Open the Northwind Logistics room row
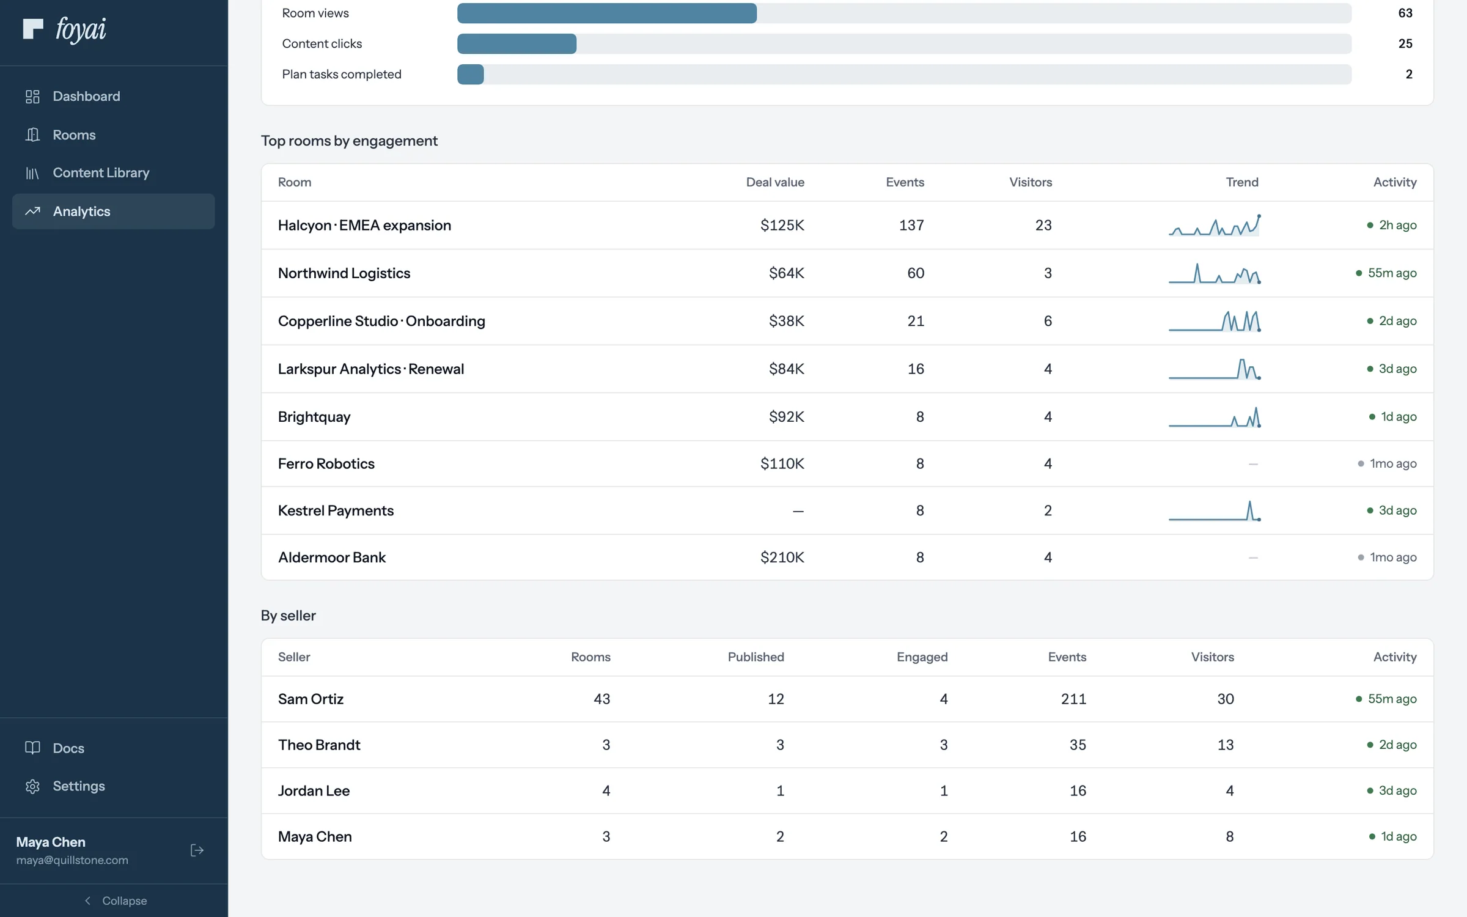 [847, 273]
